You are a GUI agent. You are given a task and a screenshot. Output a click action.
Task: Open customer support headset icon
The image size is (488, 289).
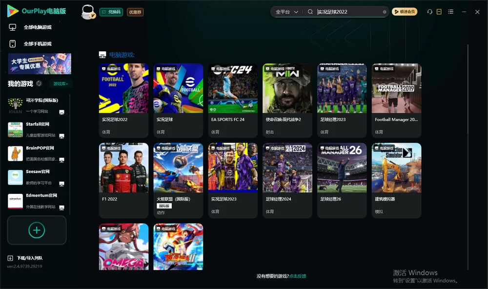pyautogui.click(x=430, y=12)
